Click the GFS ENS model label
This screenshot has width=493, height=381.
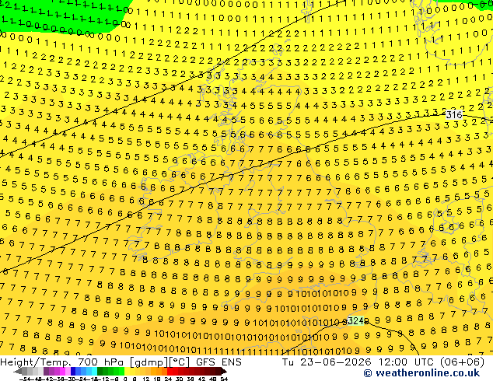(x=219, y=362)
